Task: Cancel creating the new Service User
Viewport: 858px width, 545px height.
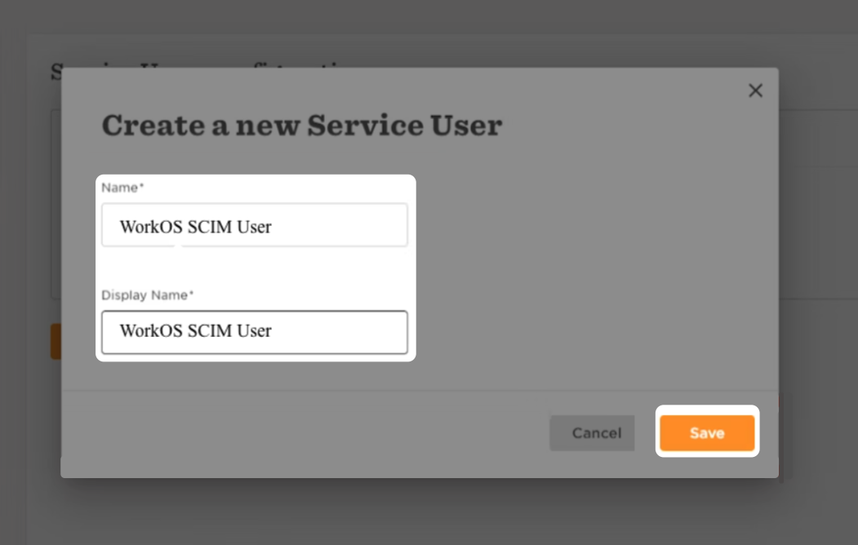Action: [592, 433]
